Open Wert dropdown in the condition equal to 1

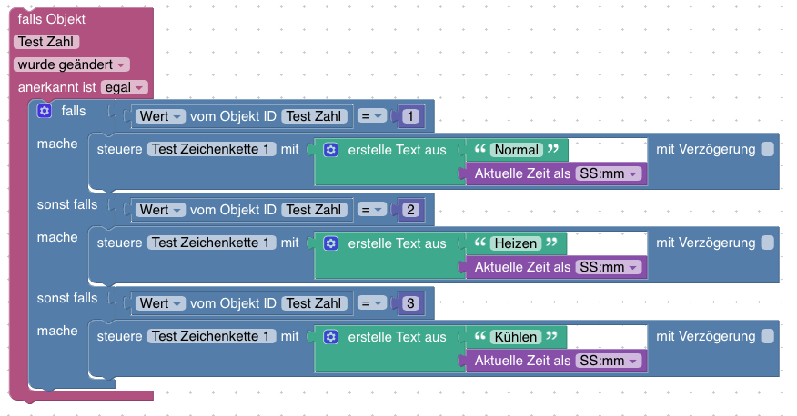click(160, 116)
